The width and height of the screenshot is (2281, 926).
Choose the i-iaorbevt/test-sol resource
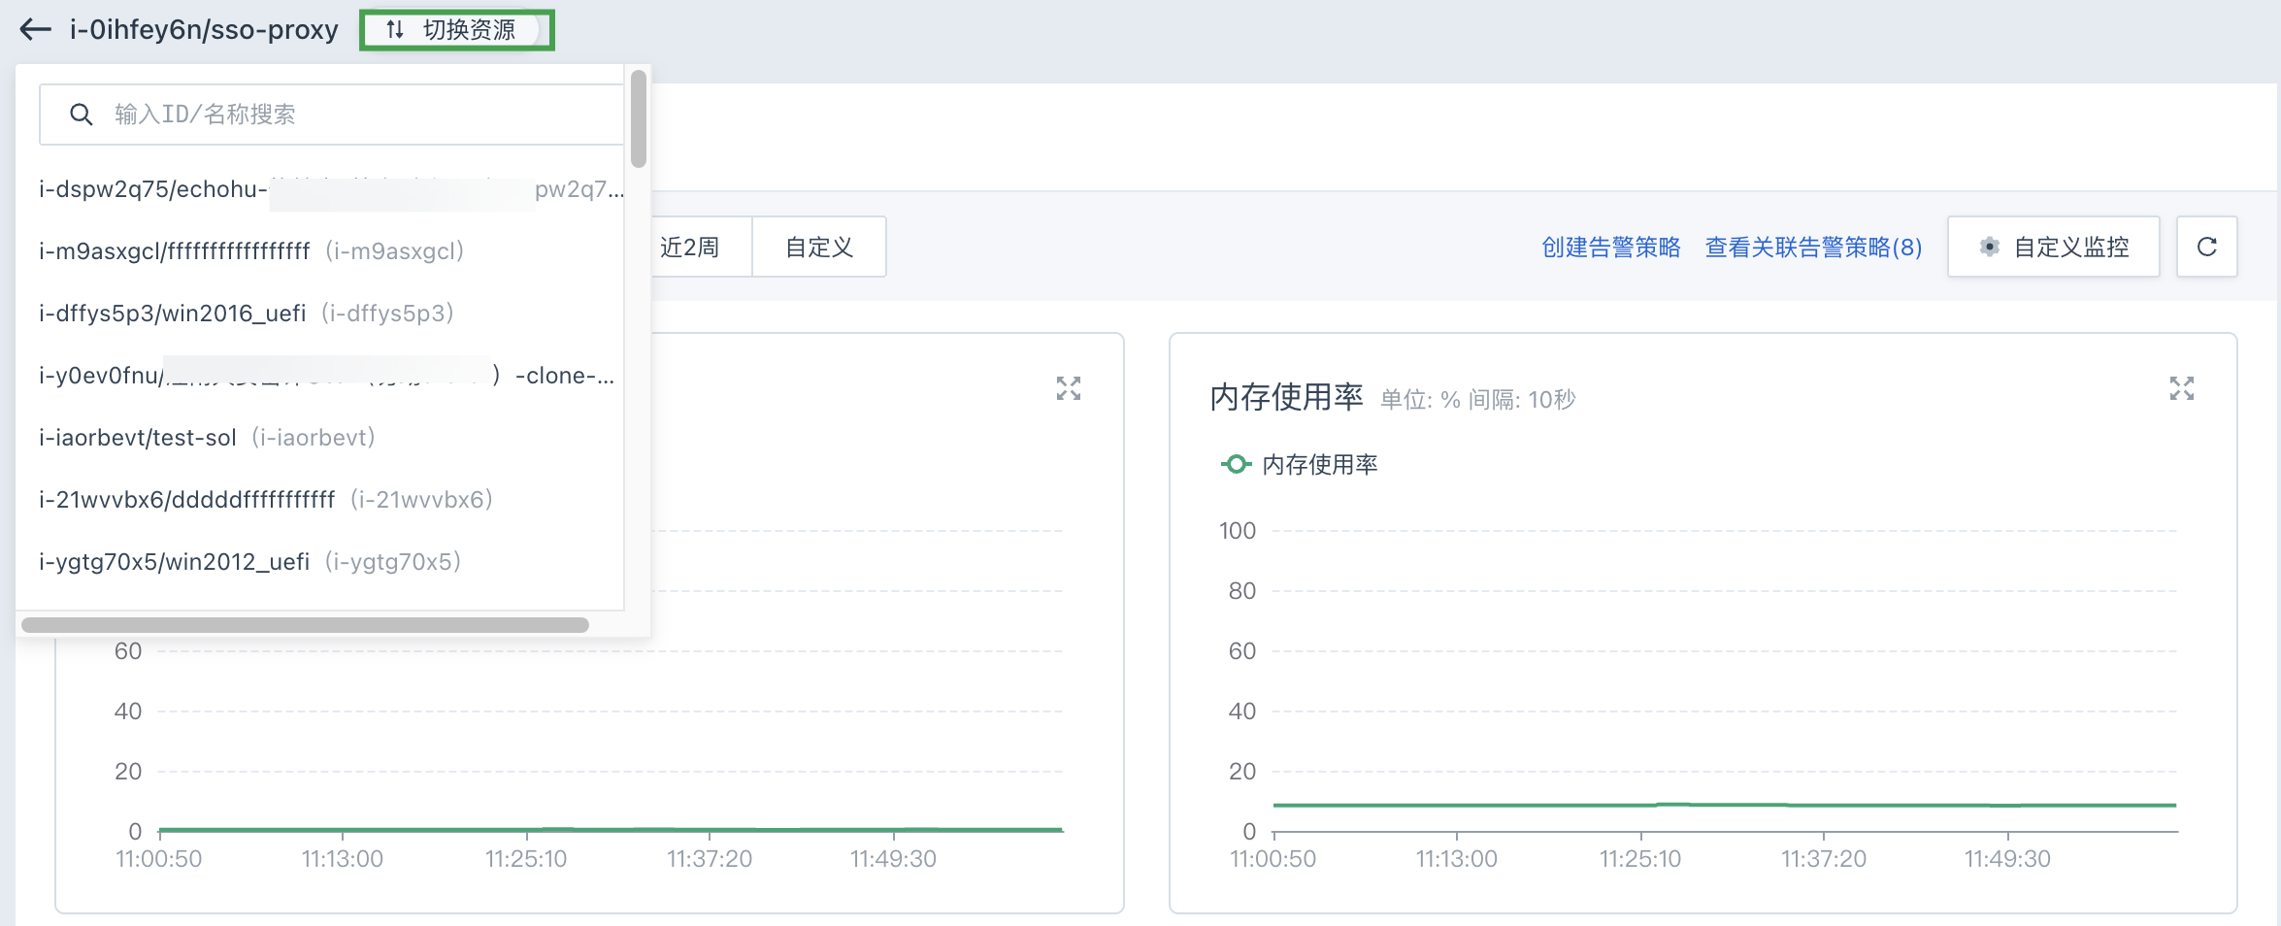click(x=206, y=438)
